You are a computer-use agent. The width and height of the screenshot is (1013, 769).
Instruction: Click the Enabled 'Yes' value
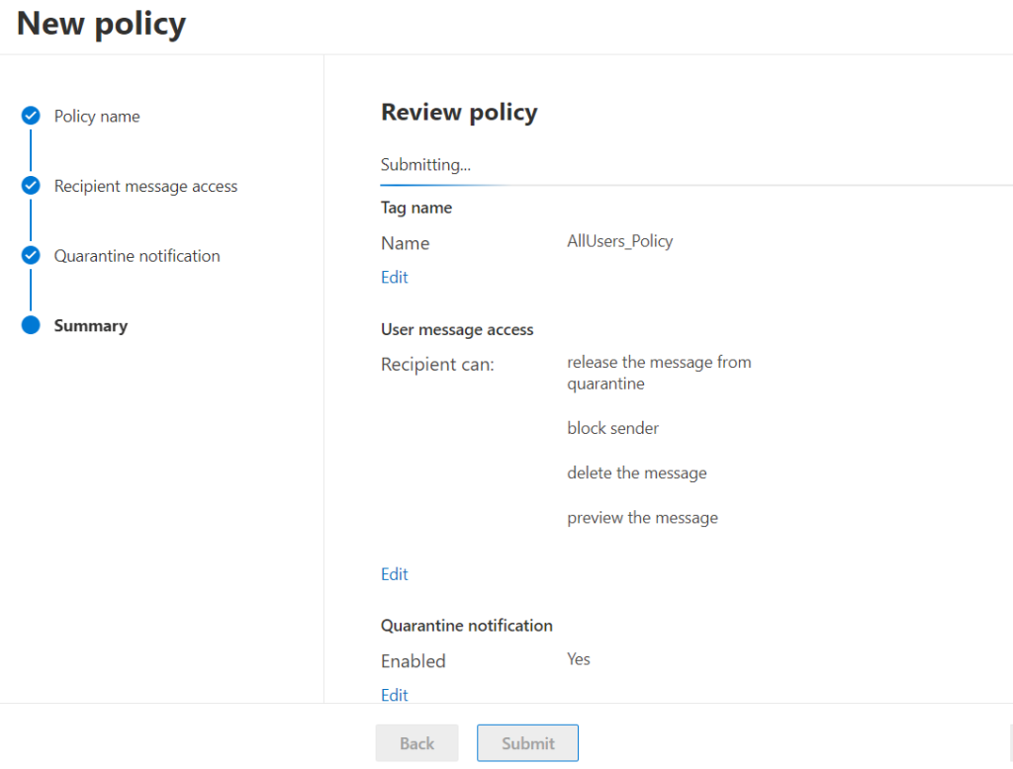click(x=578, y=659)
